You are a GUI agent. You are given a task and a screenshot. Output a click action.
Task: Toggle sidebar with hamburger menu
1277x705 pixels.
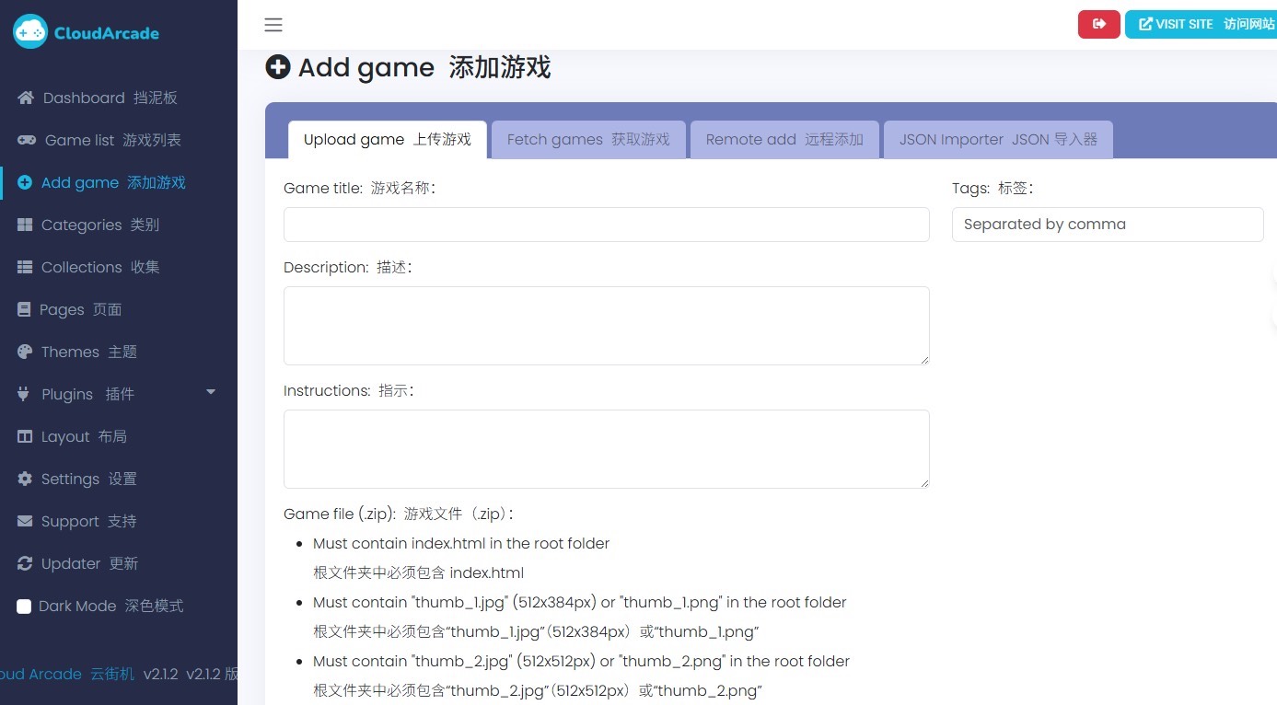click(273, 25)
